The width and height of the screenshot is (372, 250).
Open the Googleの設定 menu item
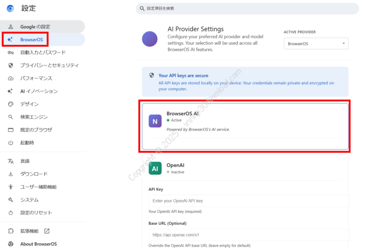tap(35, 27)
